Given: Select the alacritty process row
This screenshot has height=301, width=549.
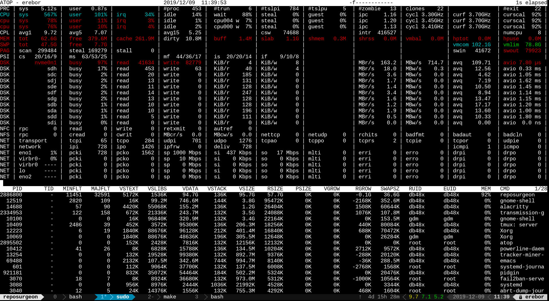Looking at the screenshot, I should click(274, 207).
